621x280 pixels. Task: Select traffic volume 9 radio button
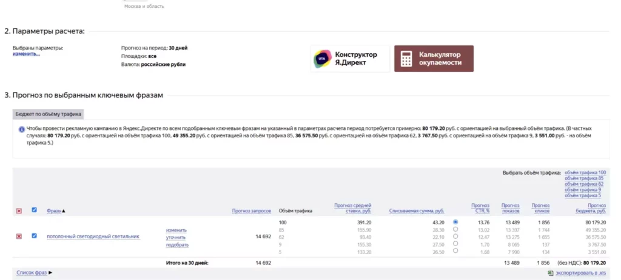(455, 243)
